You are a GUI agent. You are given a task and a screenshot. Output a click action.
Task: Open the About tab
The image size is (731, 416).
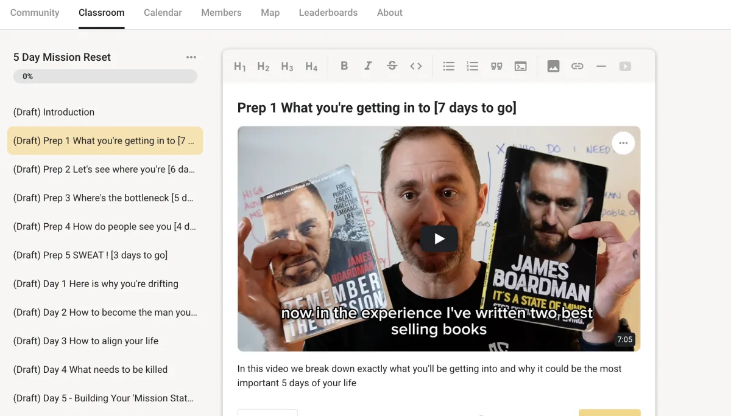pos(390,12)
